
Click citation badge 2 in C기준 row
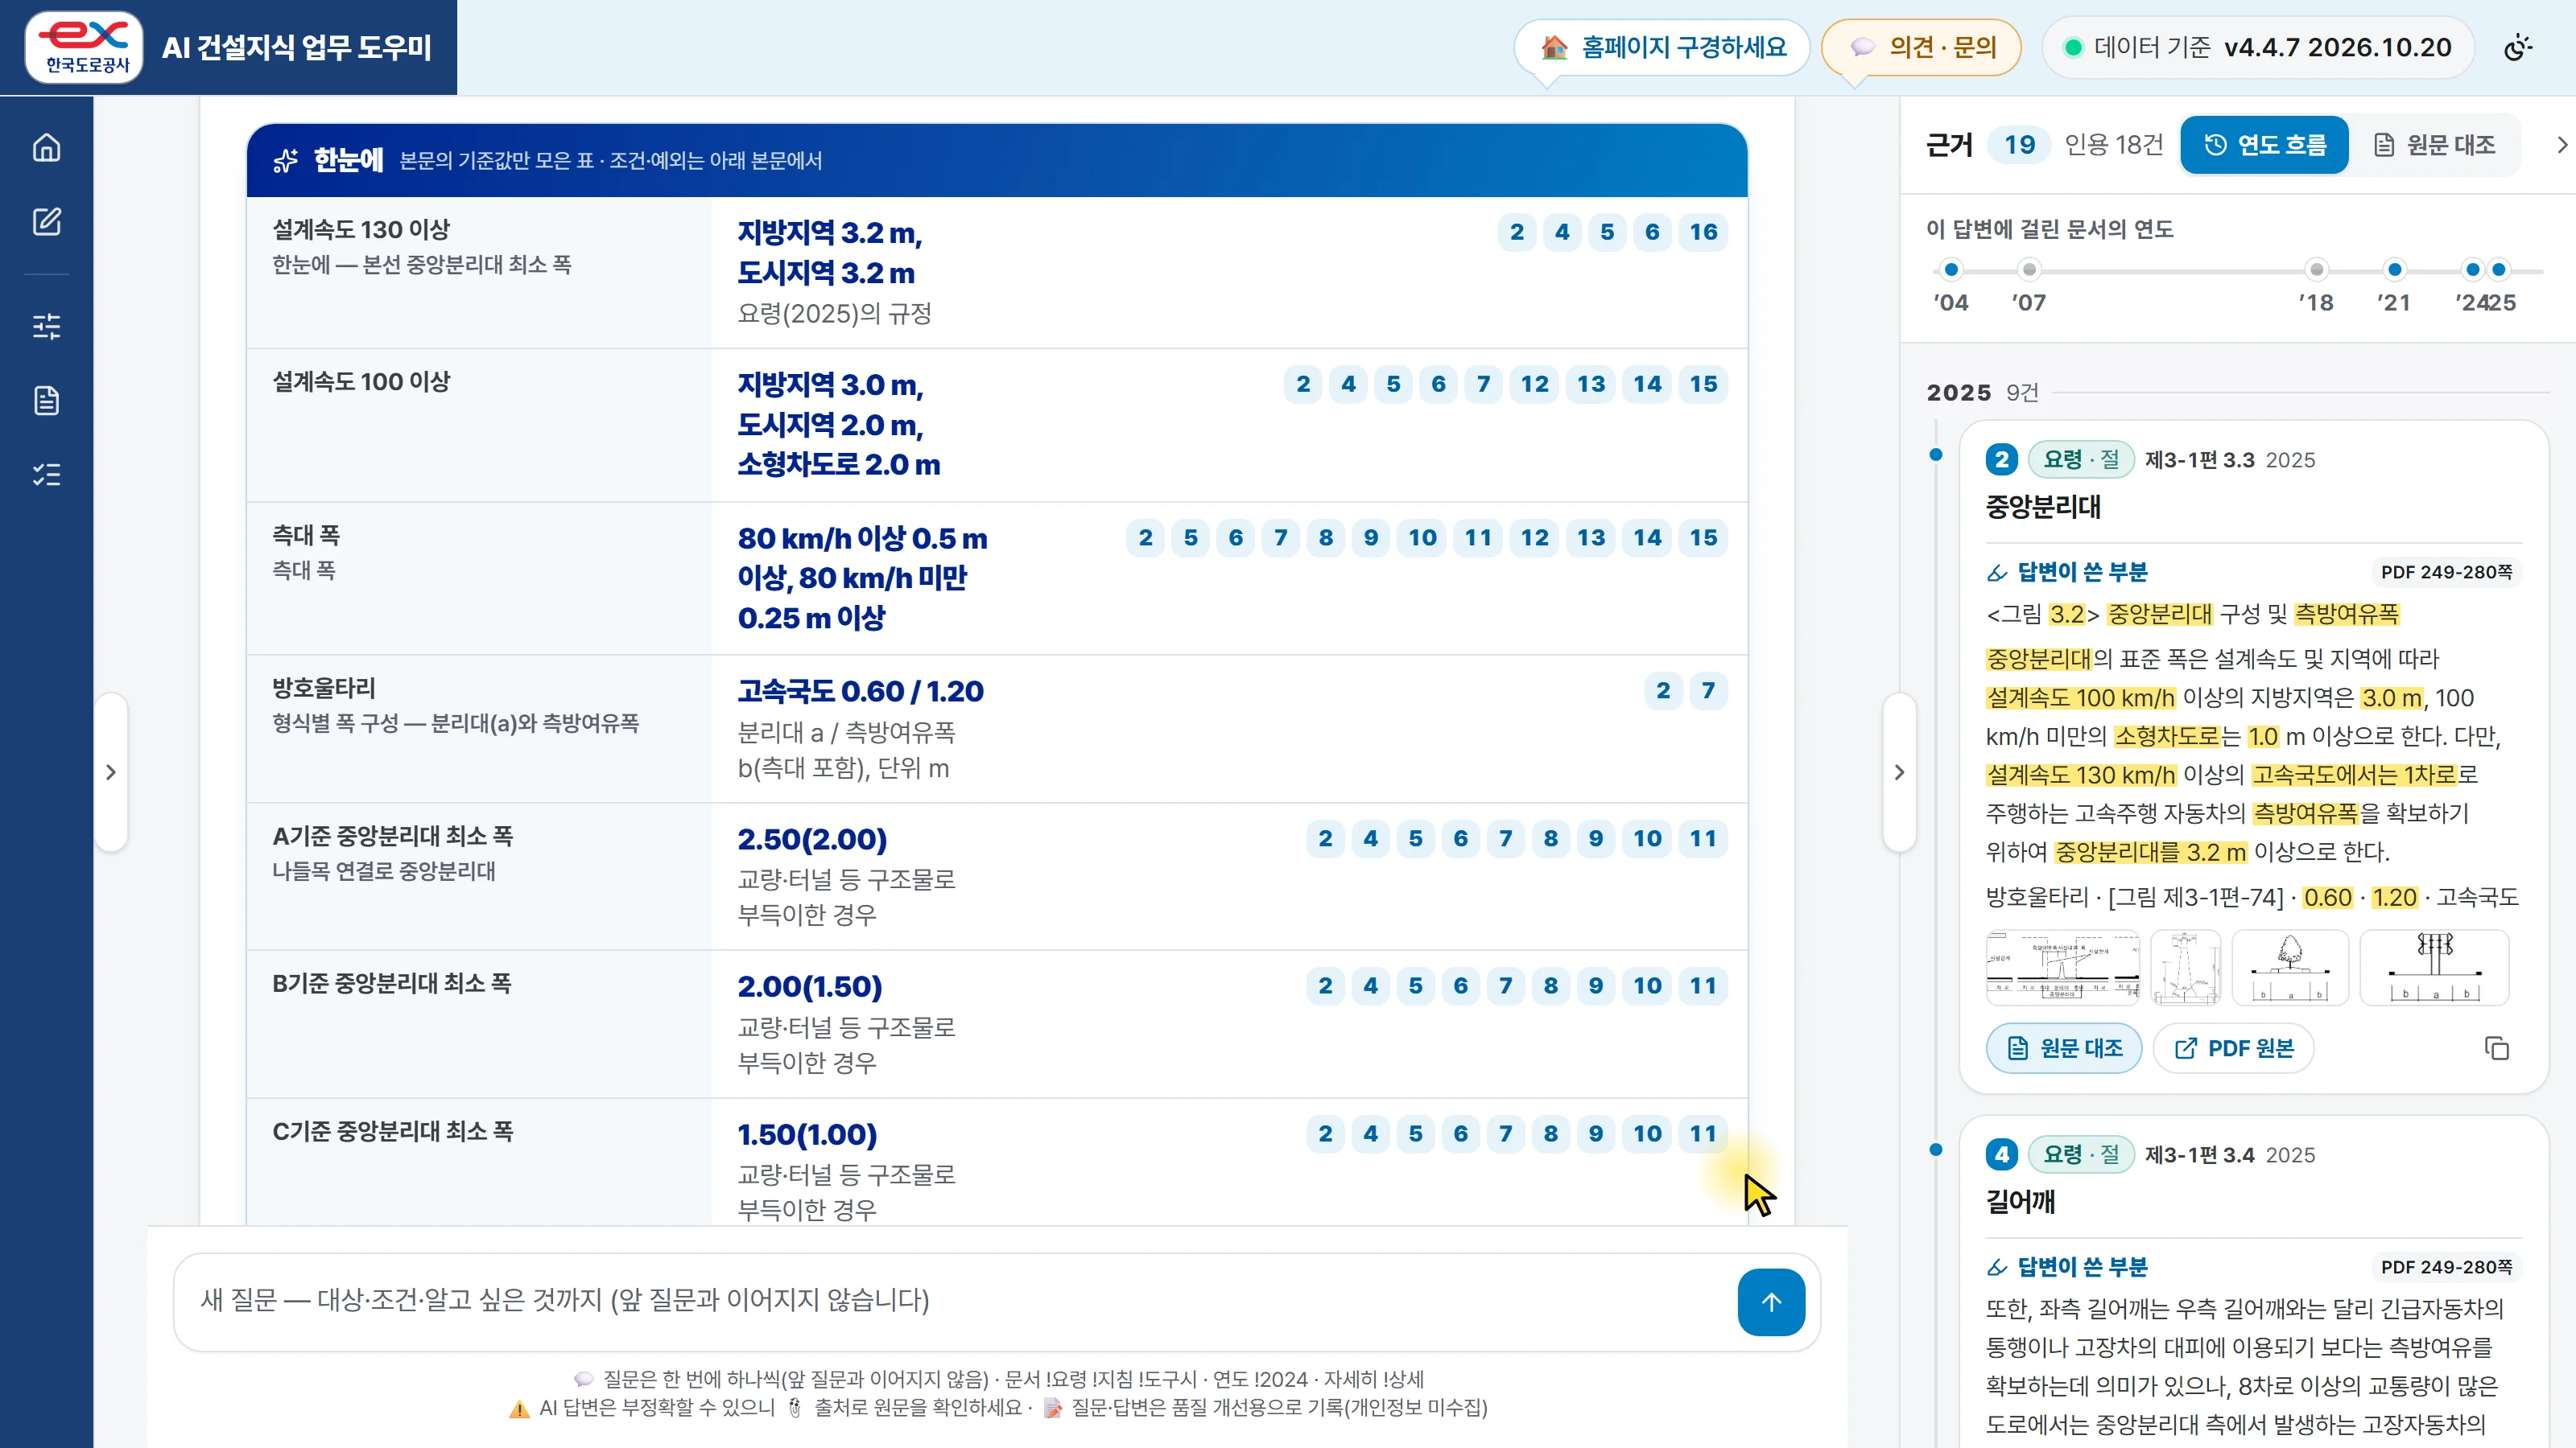pos(1325,1133)
